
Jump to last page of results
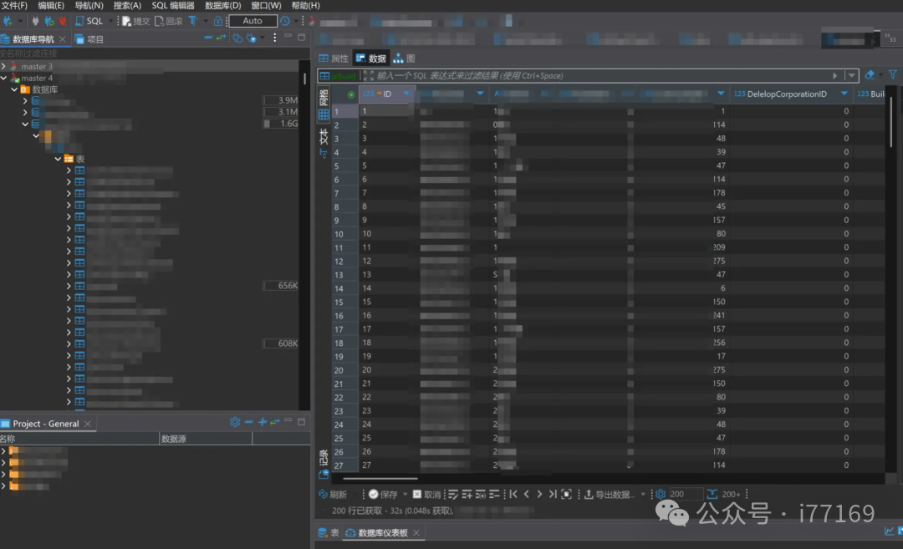point(552,494)
